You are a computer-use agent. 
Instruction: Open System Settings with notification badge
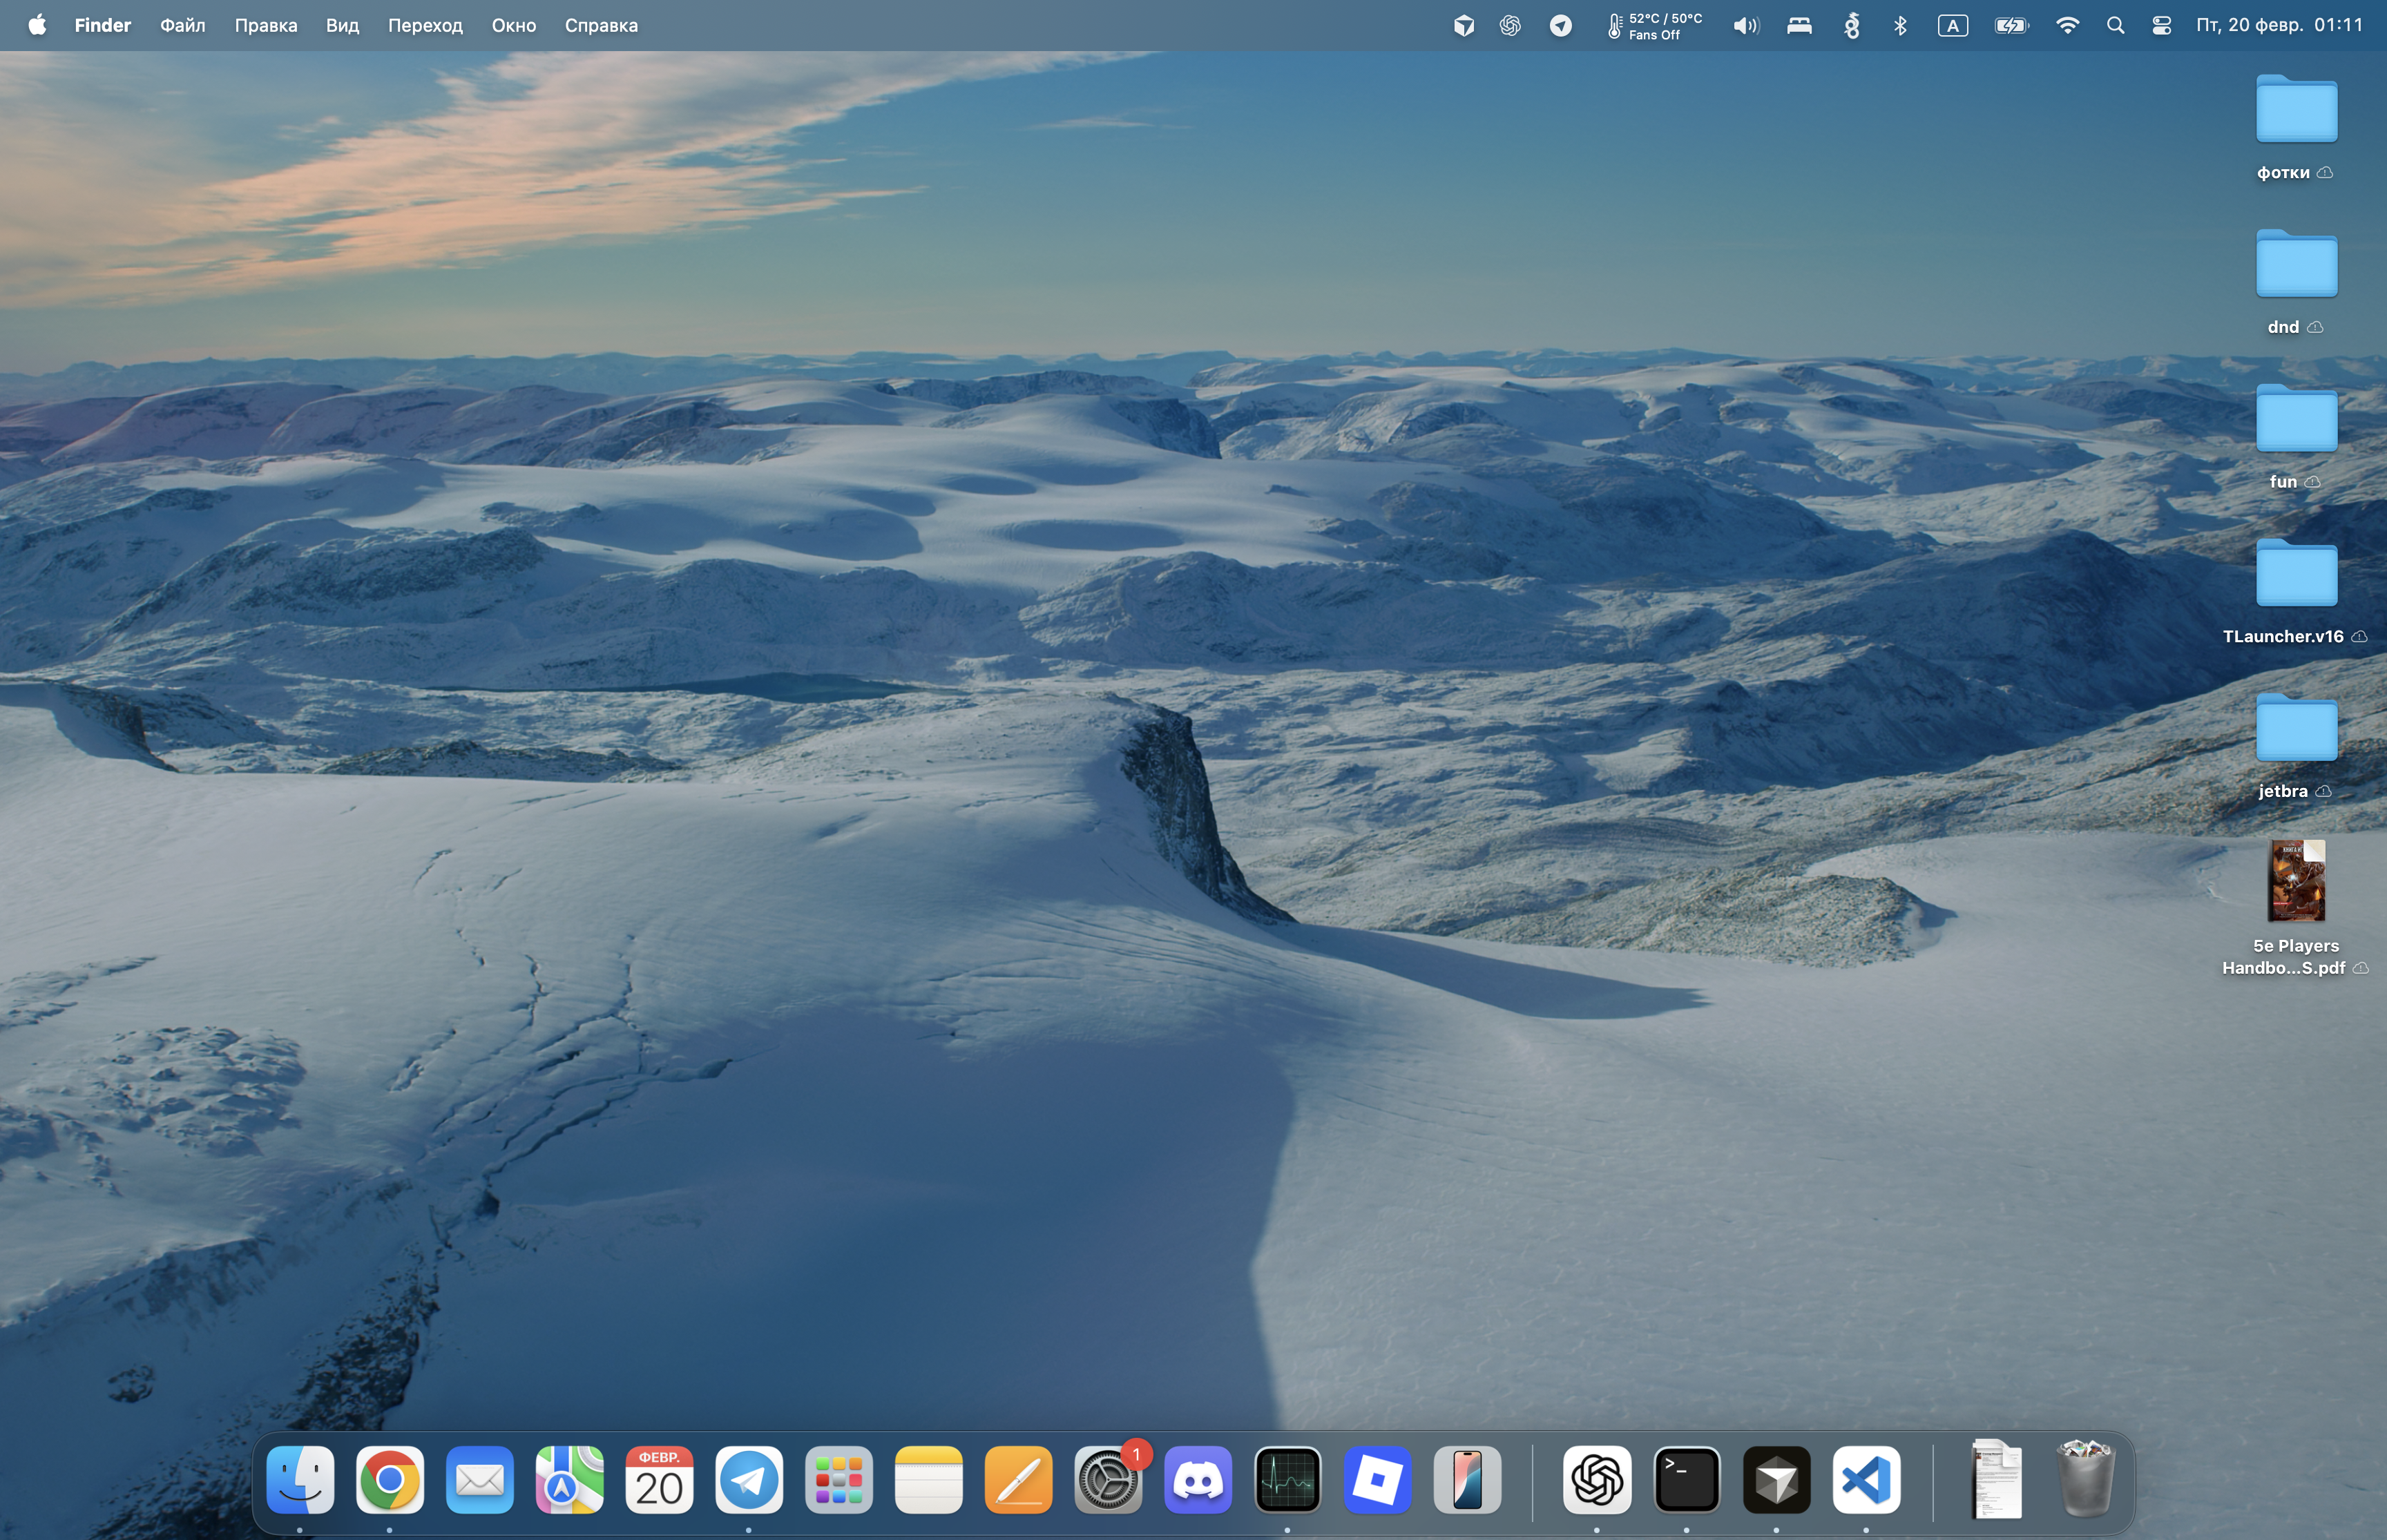(1107, 1479)
